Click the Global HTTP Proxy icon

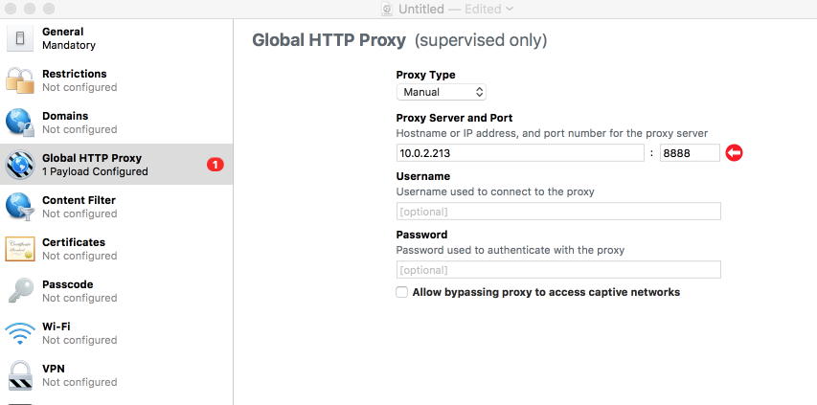tap(19, 165)
